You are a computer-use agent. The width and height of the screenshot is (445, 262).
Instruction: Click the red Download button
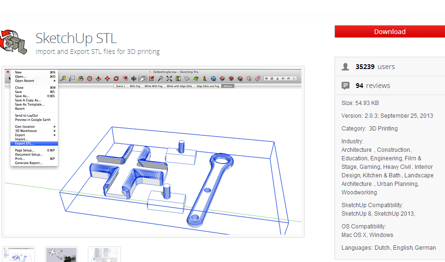coord(390,32)
